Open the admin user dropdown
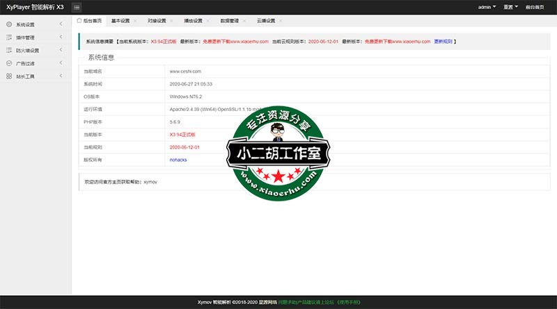This screenshot has width=557, height=309. pos(487,7)
